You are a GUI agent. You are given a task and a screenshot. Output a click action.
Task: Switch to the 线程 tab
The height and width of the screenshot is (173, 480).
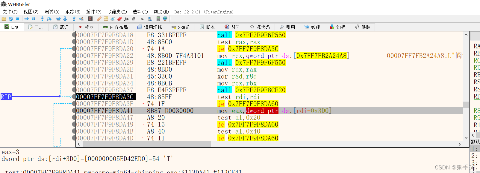[313, 27]
